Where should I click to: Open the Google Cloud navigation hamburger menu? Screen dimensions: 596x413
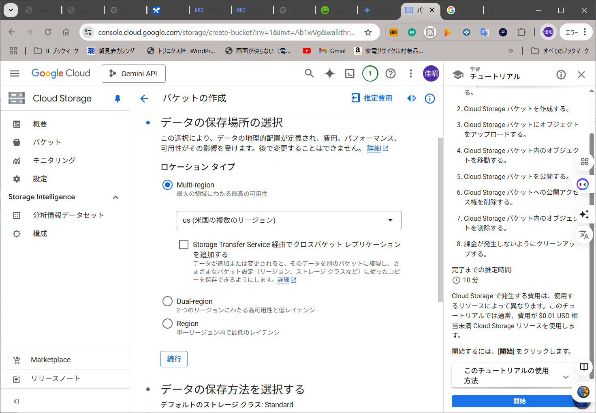(15, 73)
